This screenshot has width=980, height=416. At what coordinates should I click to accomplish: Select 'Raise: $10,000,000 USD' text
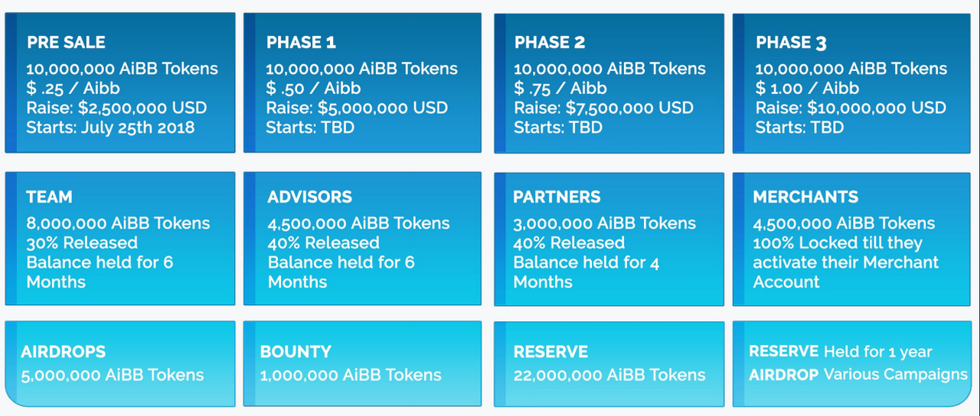click(x=851, y=108)
